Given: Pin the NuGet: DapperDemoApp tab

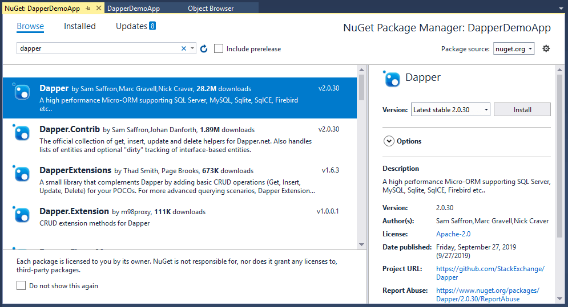Looking at the screenshot, I should (x=88, y=8).
